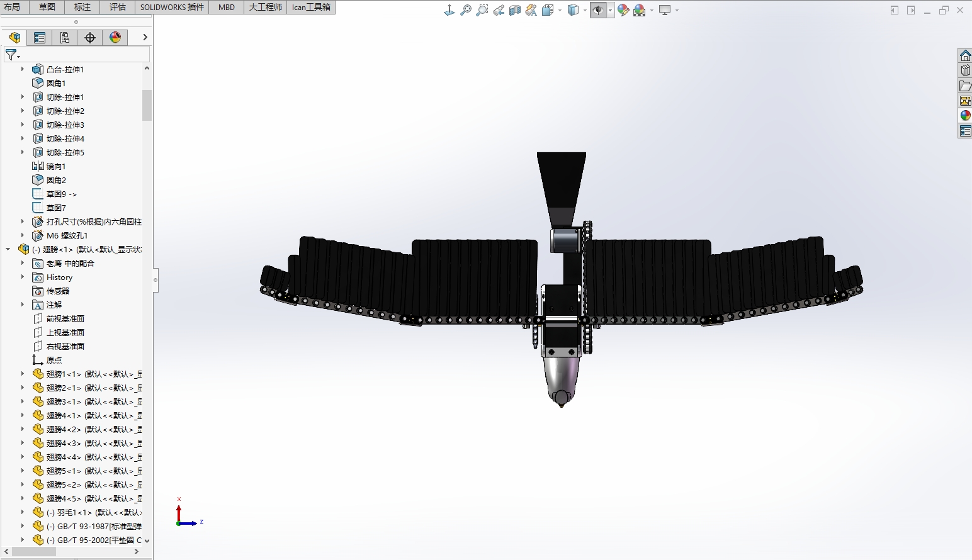Open the View Orientation tool
Viewport: 972px width, 560px height.
[449, 10]
